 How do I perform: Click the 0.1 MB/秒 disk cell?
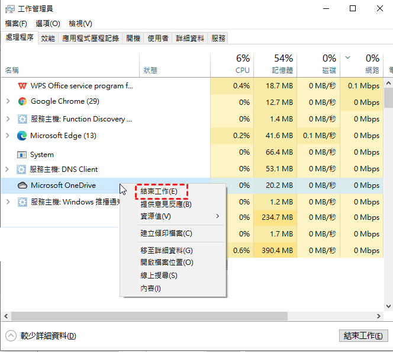(x=320, y=136)
